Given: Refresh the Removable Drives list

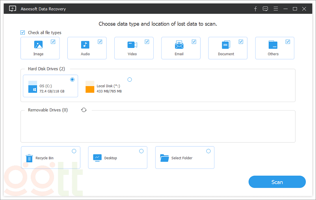Looking at the screenshot, I should pyautogui.click(x=84, y=110).
